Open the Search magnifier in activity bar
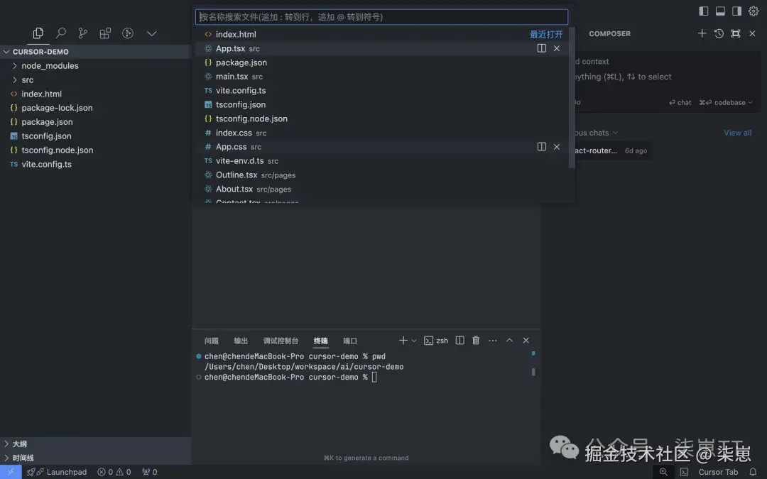This screenshot has height=479, width=767. (x=60, y=33)
